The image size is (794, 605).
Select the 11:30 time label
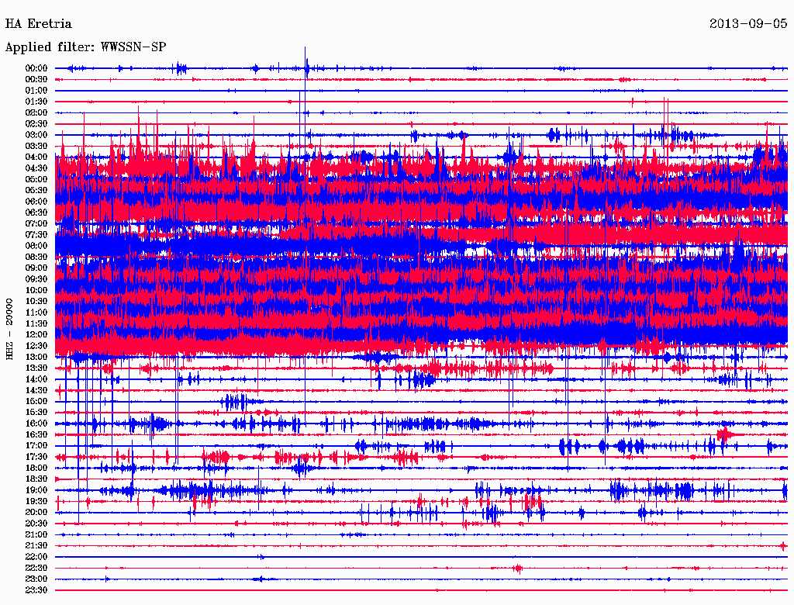36,323
